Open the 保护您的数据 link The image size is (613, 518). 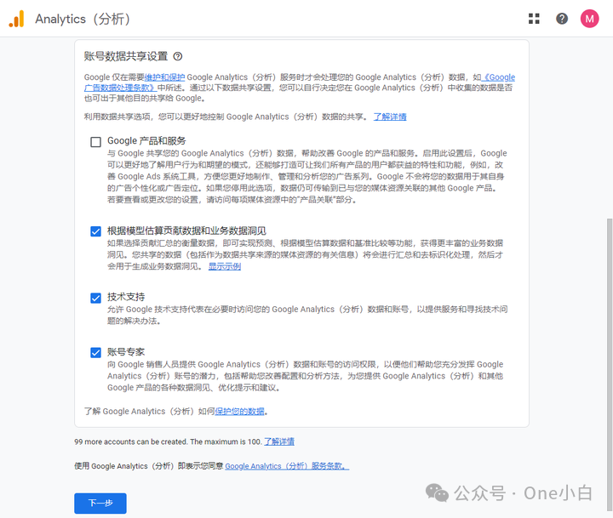[239, 412]
